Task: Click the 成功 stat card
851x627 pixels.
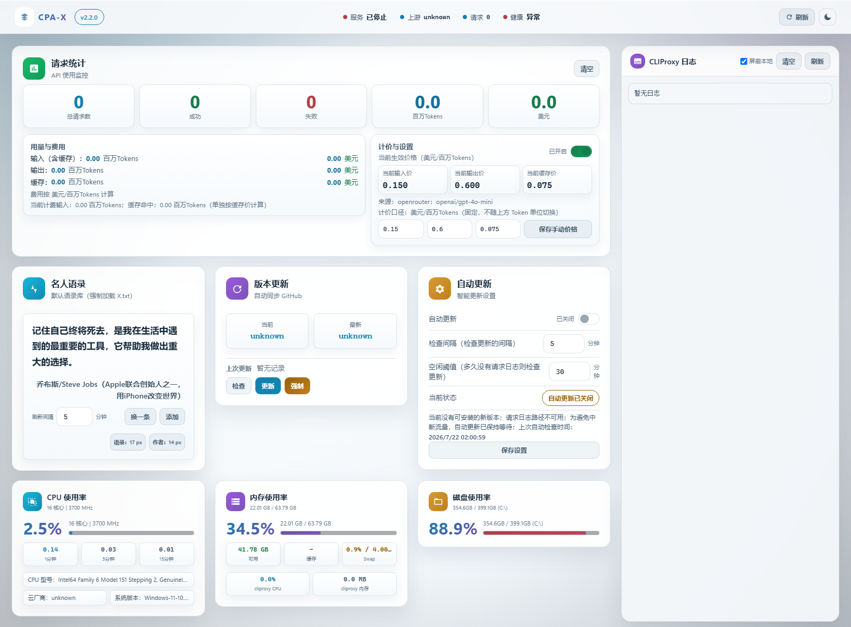Action: [195, 106]
